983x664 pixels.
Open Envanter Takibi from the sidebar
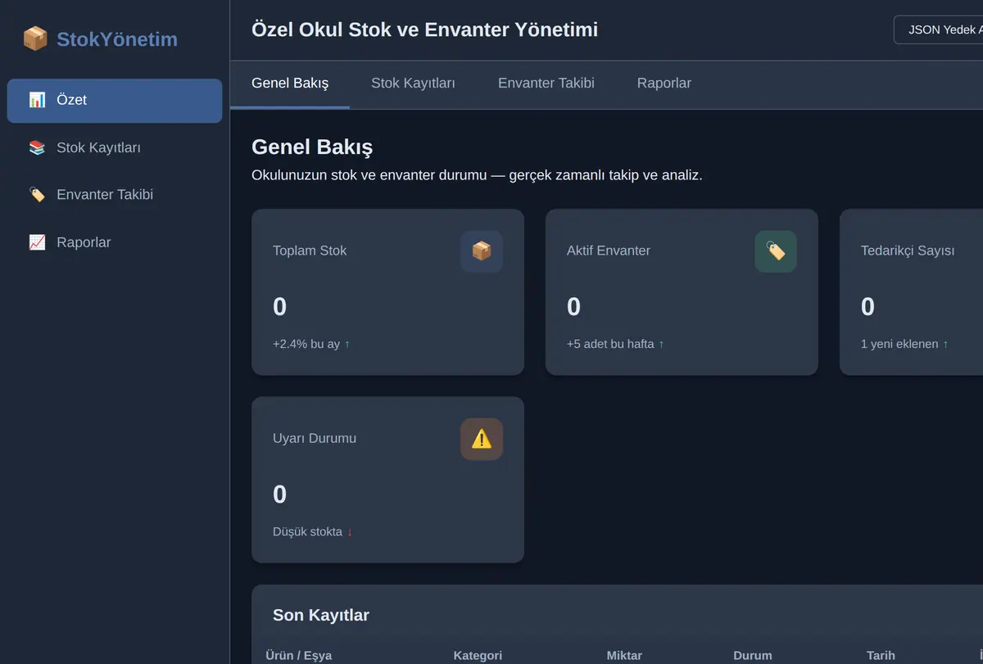click(x=115, y=195)
